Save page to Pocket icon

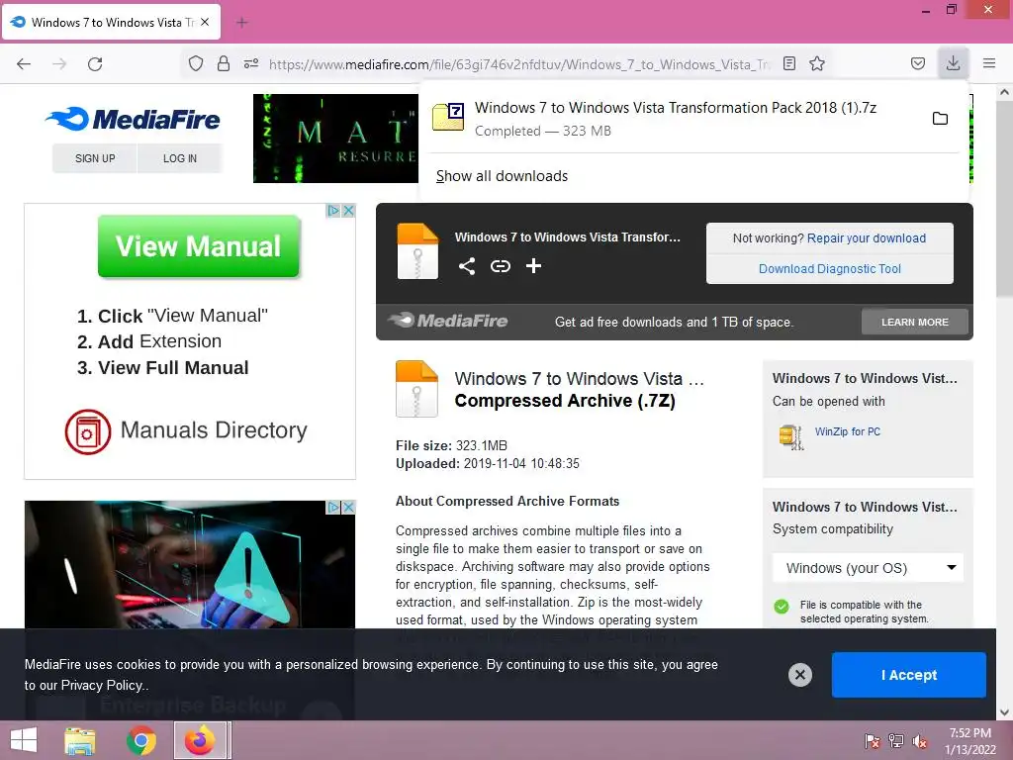pyautogui.click(x=917, y=63)
